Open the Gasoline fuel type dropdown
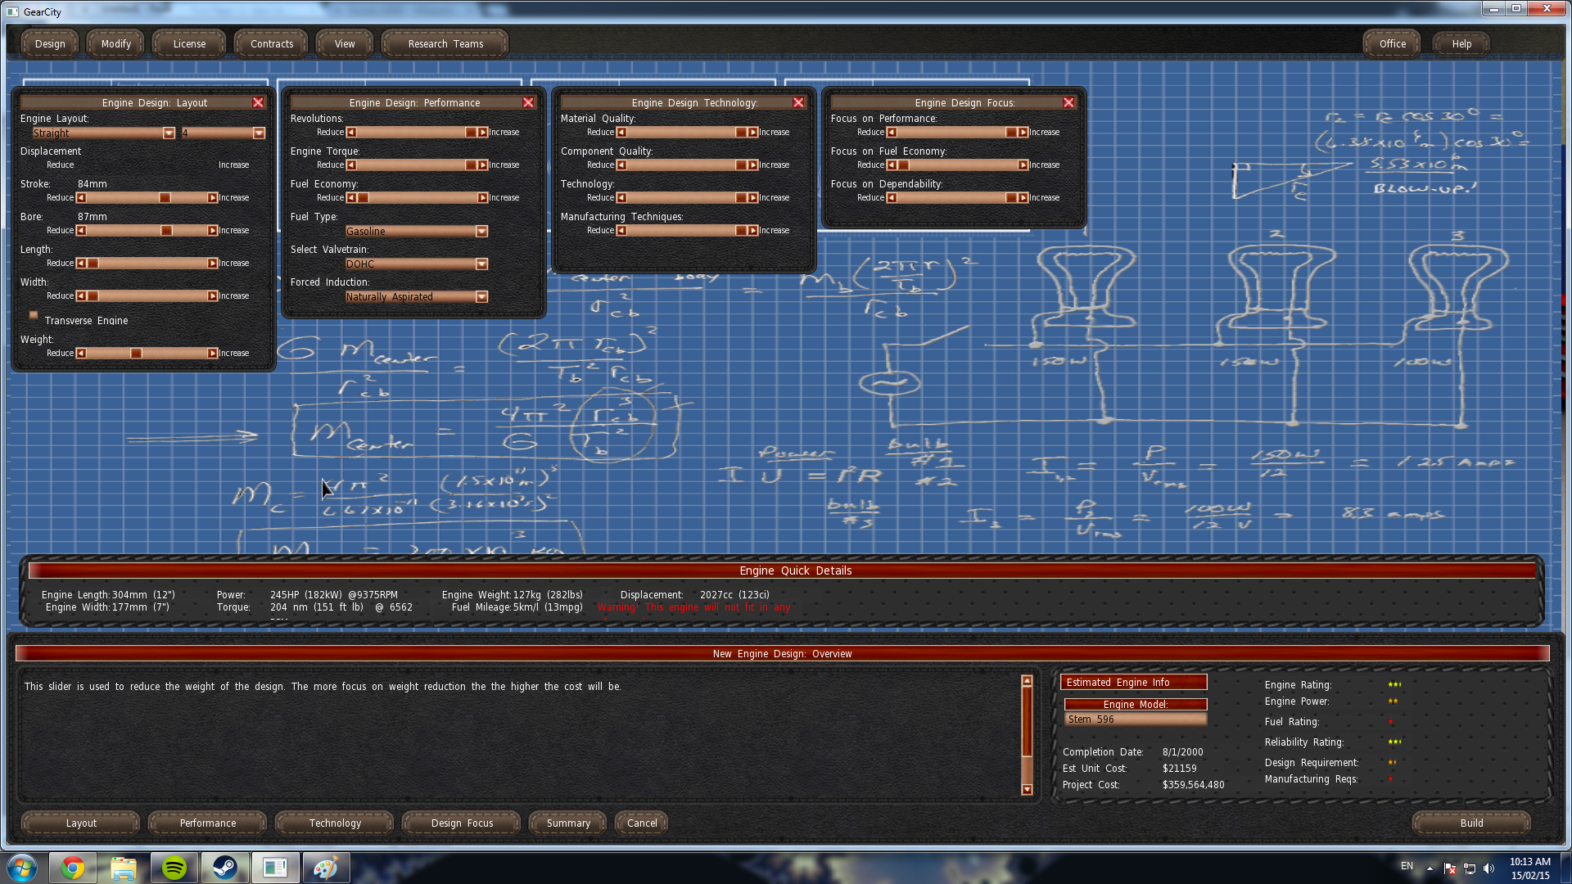Image resolution: width=1572 pixels, height=884 pixels. tap(481, 232)
